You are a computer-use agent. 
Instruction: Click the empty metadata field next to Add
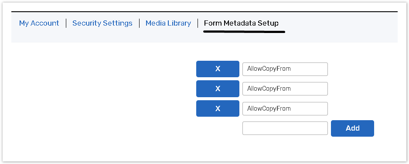pos(285,128)
